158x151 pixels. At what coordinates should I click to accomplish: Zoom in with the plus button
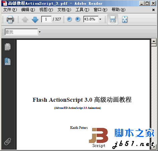[78, 19]
